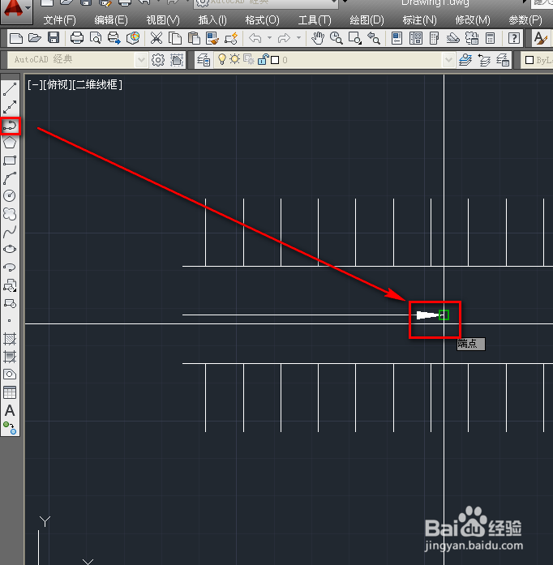Viewport: 553px width, 565px height.
Task: Select the Revision Cloud tool
Action: 10,214
